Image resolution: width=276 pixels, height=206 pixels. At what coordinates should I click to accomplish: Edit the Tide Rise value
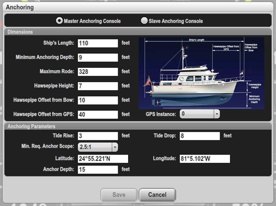coord(98,136)
